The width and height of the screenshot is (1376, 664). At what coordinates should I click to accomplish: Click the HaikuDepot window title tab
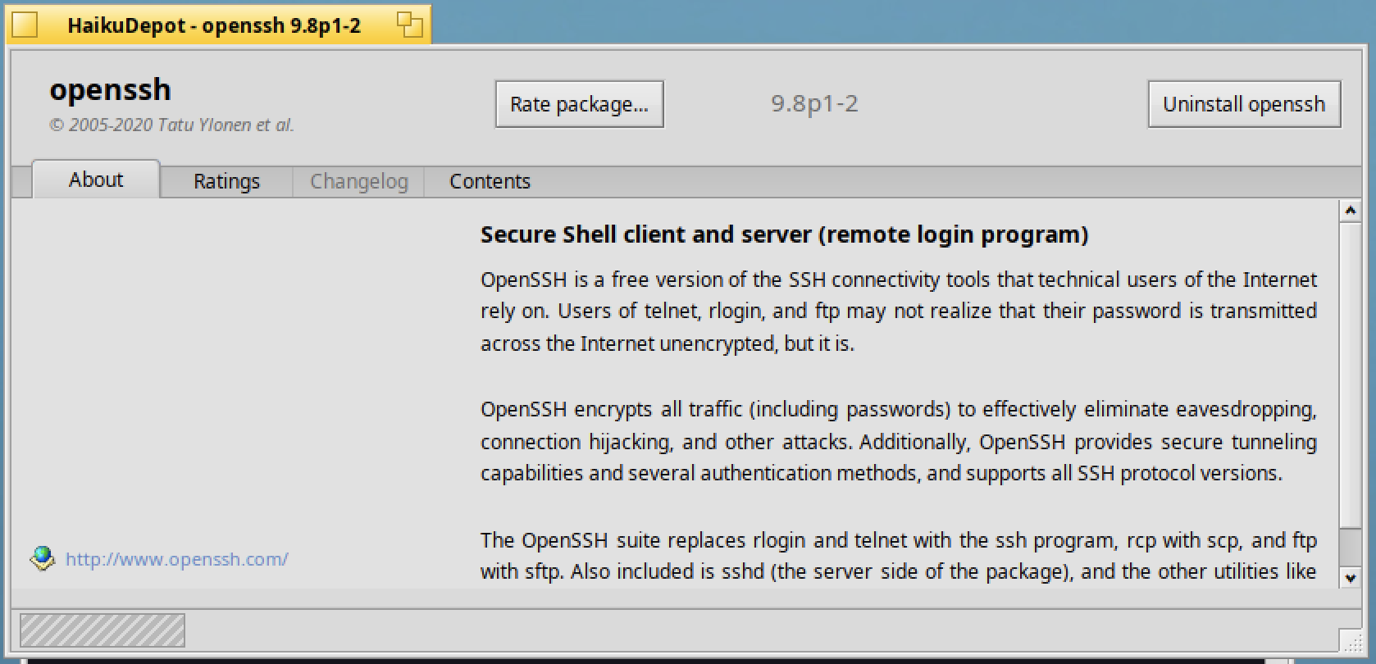[x=214, y=25]
